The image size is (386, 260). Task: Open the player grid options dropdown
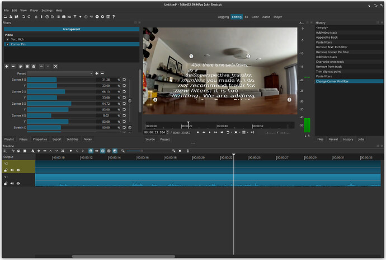coord(246,132)
